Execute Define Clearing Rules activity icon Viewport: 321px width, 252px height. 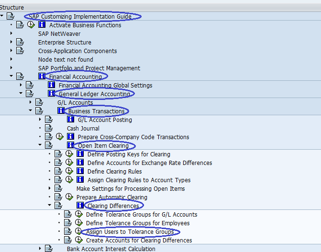pyautogui.click(x=69, y=171)
